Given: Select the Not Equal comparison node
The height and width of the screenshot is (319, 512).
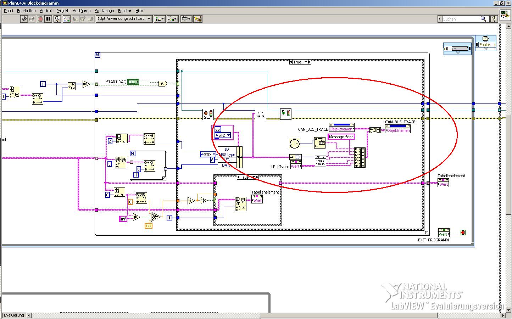Looking at the screenshot, I should (137, 217).
